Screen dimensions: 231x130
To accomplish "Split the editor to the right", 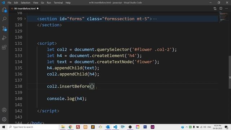I will click(x=221, y=8).
